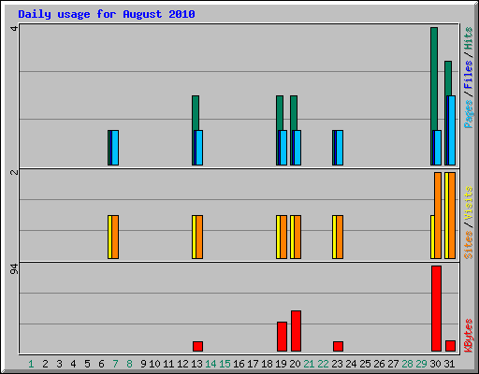Click the orange sites bar for day 13
This screenshot has width=479, height=374.
click(x=199, y=237)
